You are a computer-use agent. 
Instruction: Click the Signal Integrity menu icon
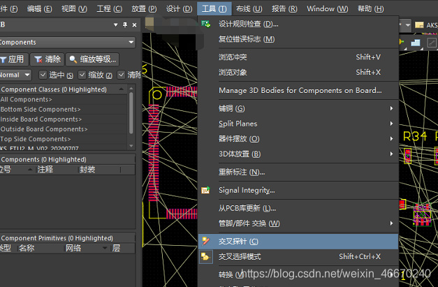point(205,190)
